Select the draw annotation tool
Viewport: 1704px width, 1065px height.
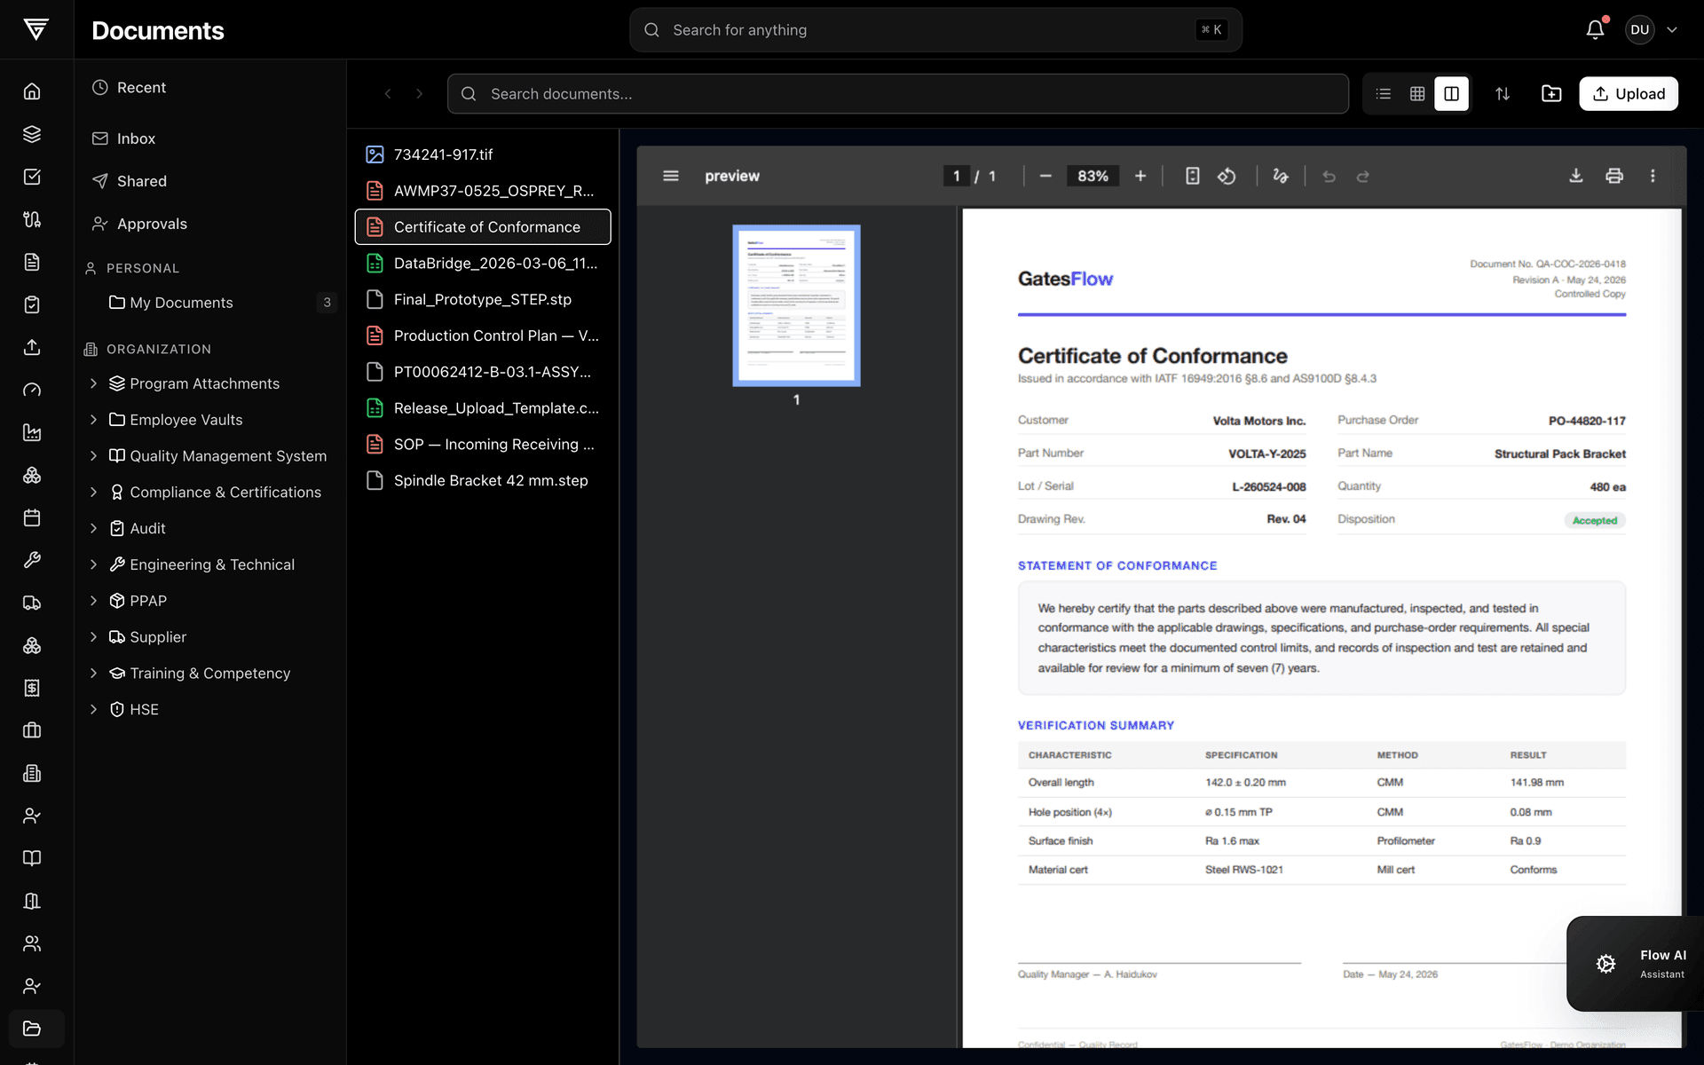pyautogui.click(x=1281, y=176)
